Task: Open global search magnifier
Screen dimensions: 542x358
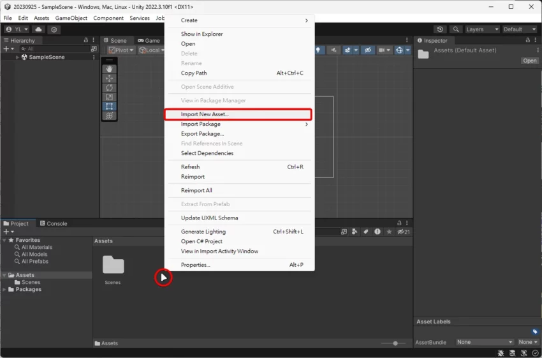Action: click(456, 29)
